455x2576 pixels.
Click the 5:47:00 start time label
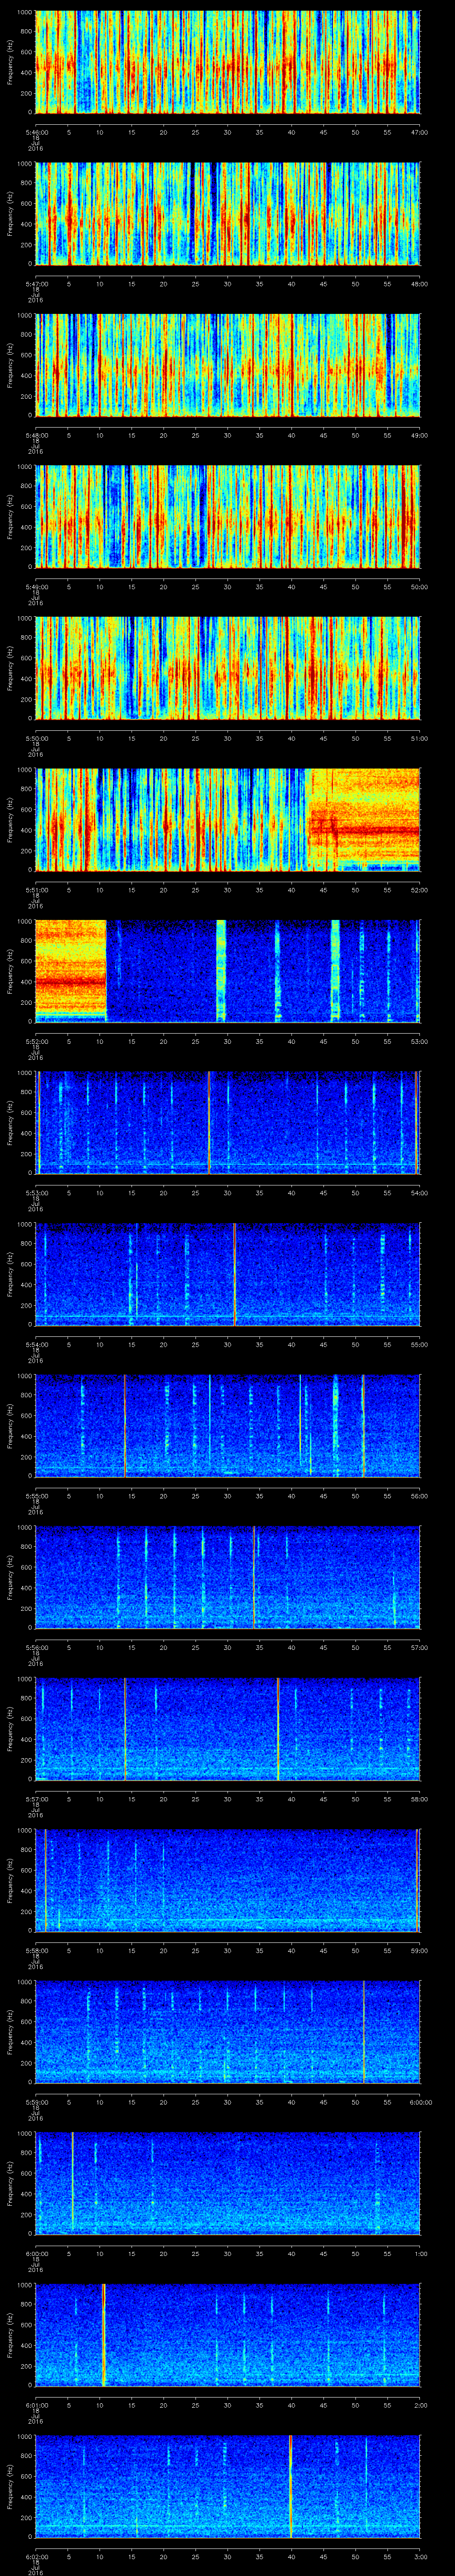(36, 284)
